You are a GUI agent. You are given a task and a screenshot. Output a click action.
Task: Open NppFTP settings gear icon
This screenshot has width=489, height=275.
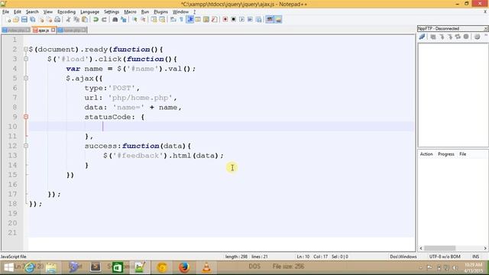(477, 37)
